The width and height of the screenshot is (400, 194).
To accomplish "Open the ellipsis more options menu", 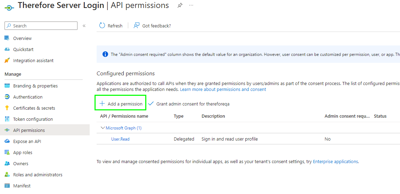I will pyautogui.click(x=191, y=5).
